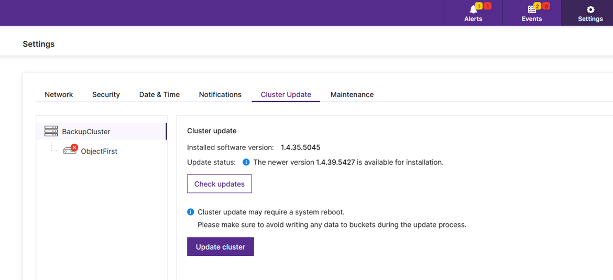
Task: Click the Check updates button
Action: click(x=220, y=184)
